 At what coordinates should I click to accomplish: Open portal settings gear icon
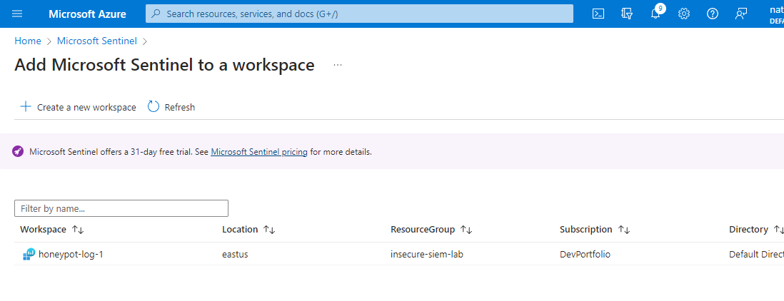coord(683,14)
